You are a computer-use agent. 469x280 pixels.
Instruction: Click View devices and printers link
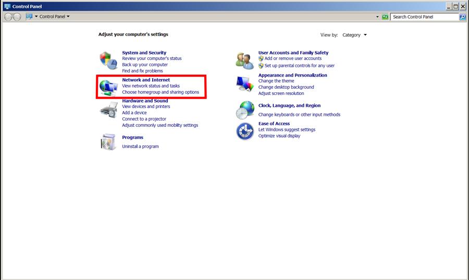pyautogui.click(x=146, y=106)
